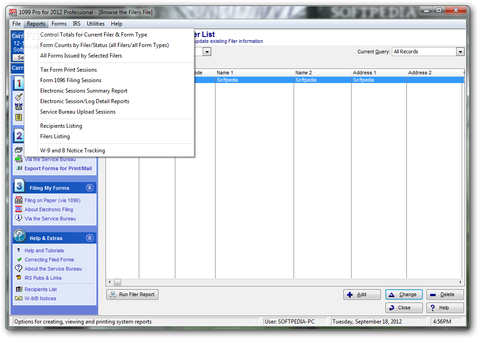Choose Electronic Session/Log Detail Reports

(x=109, y=101)
